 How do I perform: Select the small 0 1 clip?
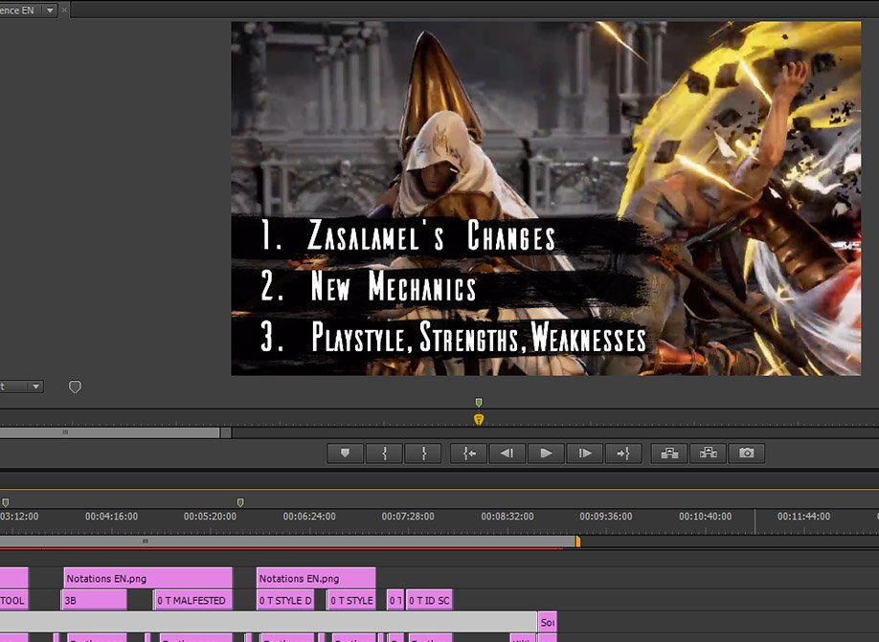point(395,600)
